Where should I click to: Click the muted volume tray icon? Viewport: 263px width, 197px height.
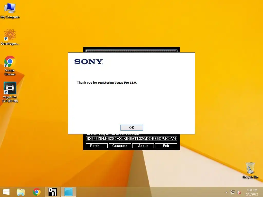[239, 192]
